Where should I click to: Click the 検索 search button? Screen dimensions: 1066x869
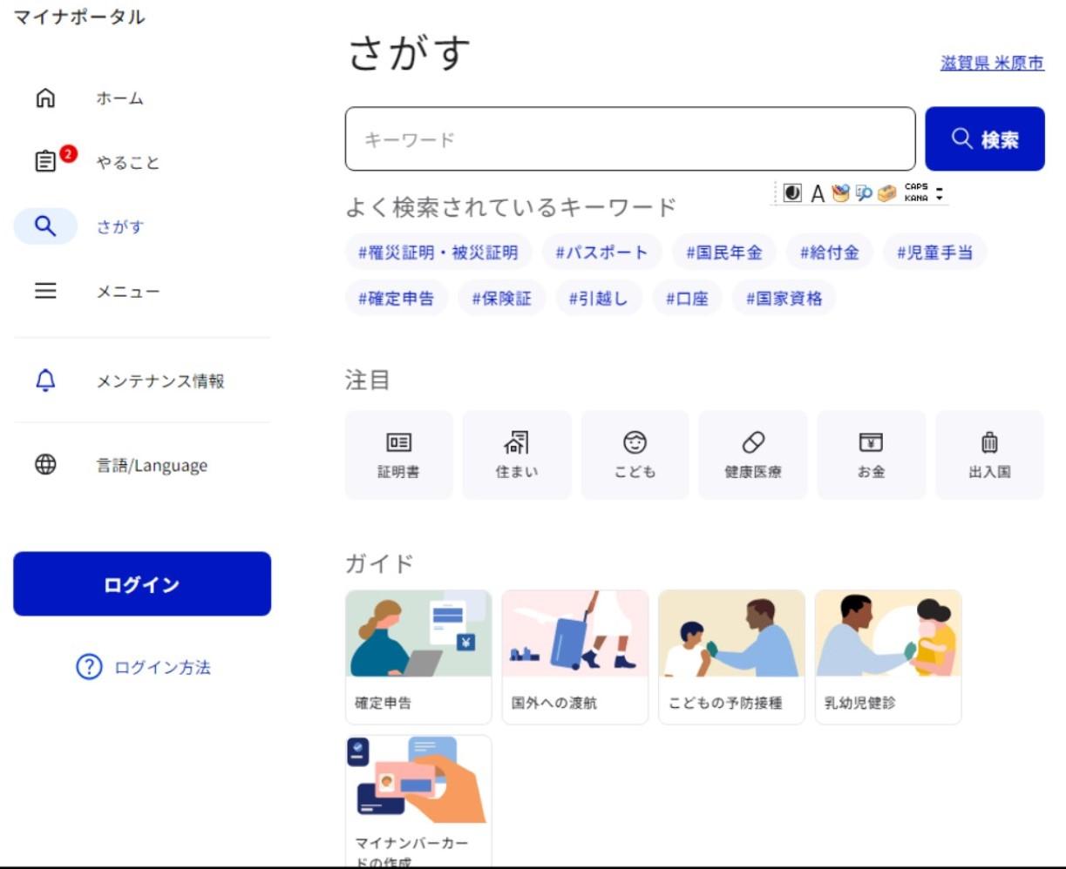(x=984, y=139)
